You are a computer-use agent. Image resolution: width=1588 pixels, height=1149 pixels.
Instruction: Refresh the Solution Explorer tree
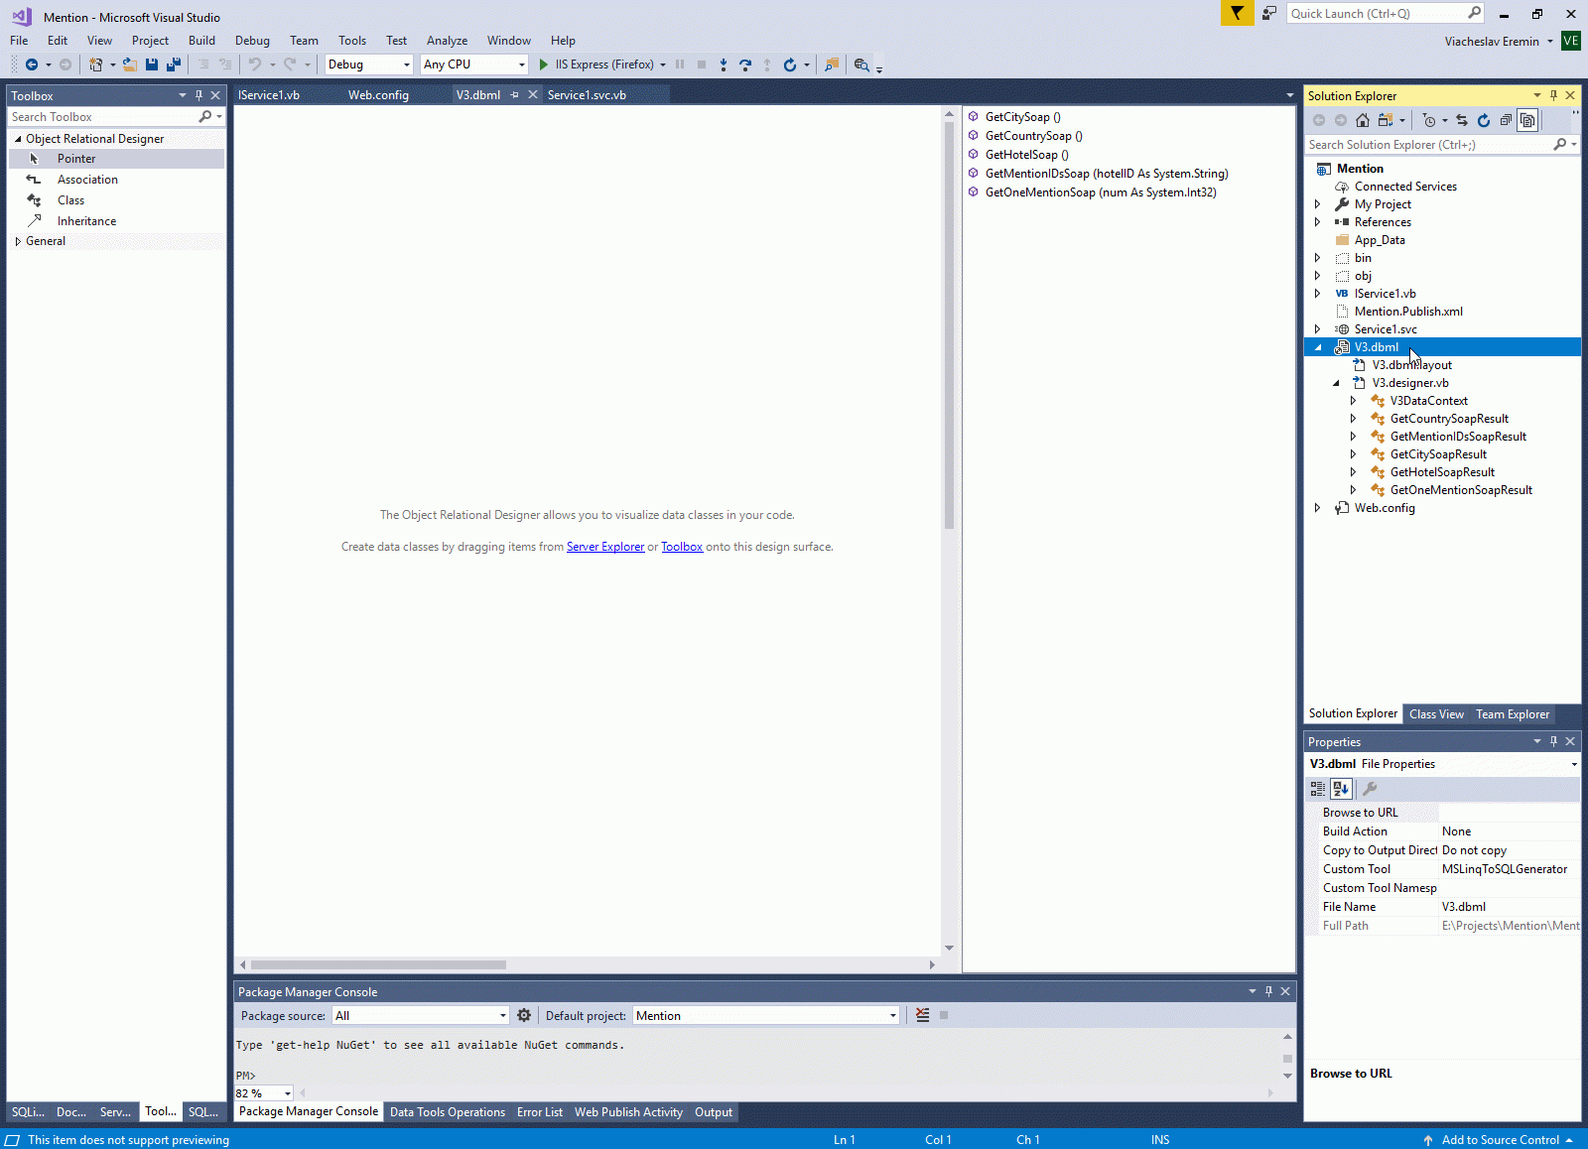coord(1484,120)
